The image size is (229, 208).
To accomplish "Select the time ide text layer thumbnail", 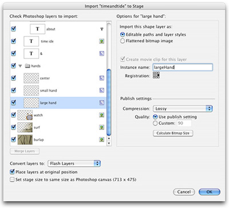I will click(x=31, y=41).
